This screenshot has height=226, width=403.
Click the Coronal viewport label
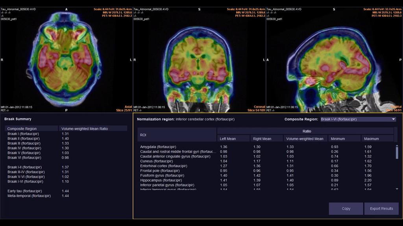pyautogui.click(x=259, y=106)
